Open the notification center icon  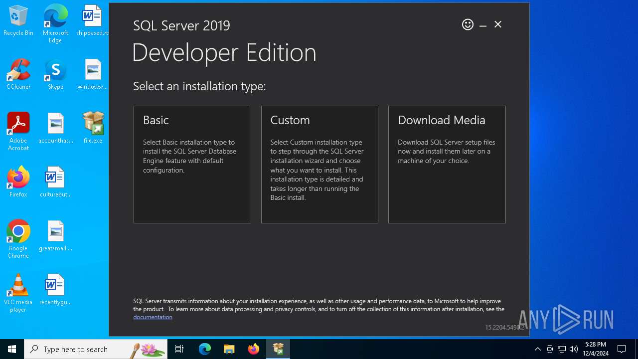(x=622, y=349)
